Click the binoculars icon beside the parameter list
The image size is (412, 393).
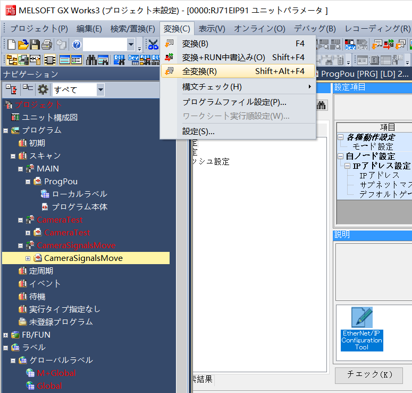321,105
